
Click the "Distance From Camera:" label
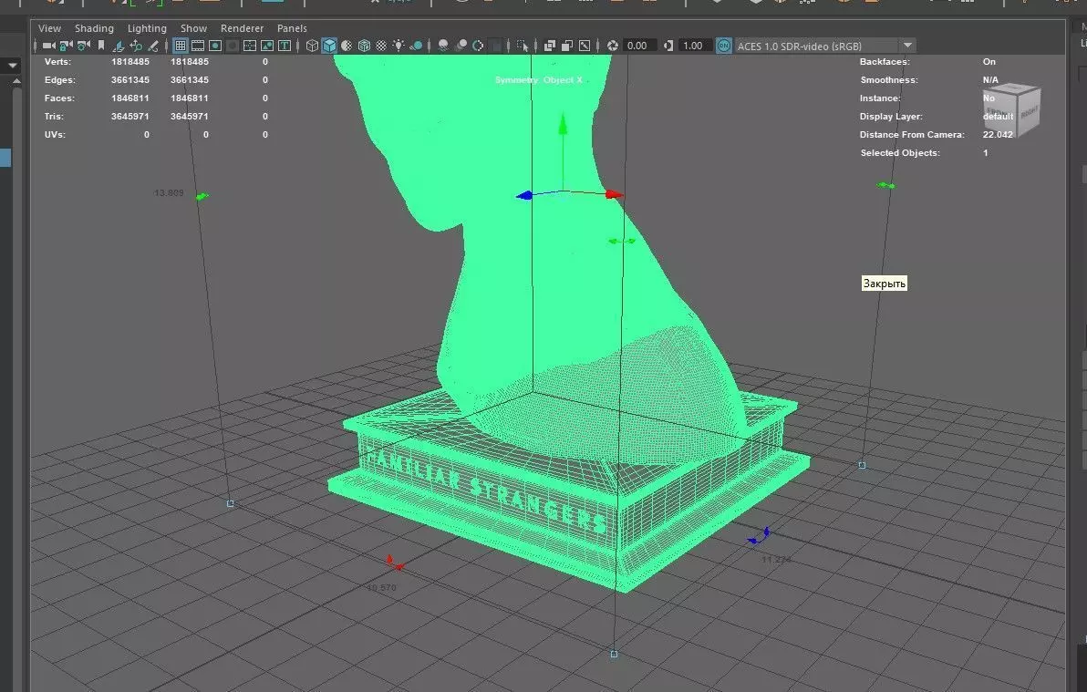[x=912, y=135]
